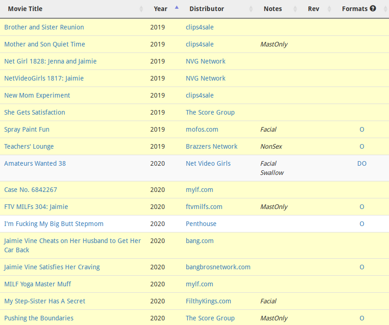The height and width of the screenshot is (325, 389).
Task: Open clips4sale in New Mom Experiment row
Action: [200, 95]
